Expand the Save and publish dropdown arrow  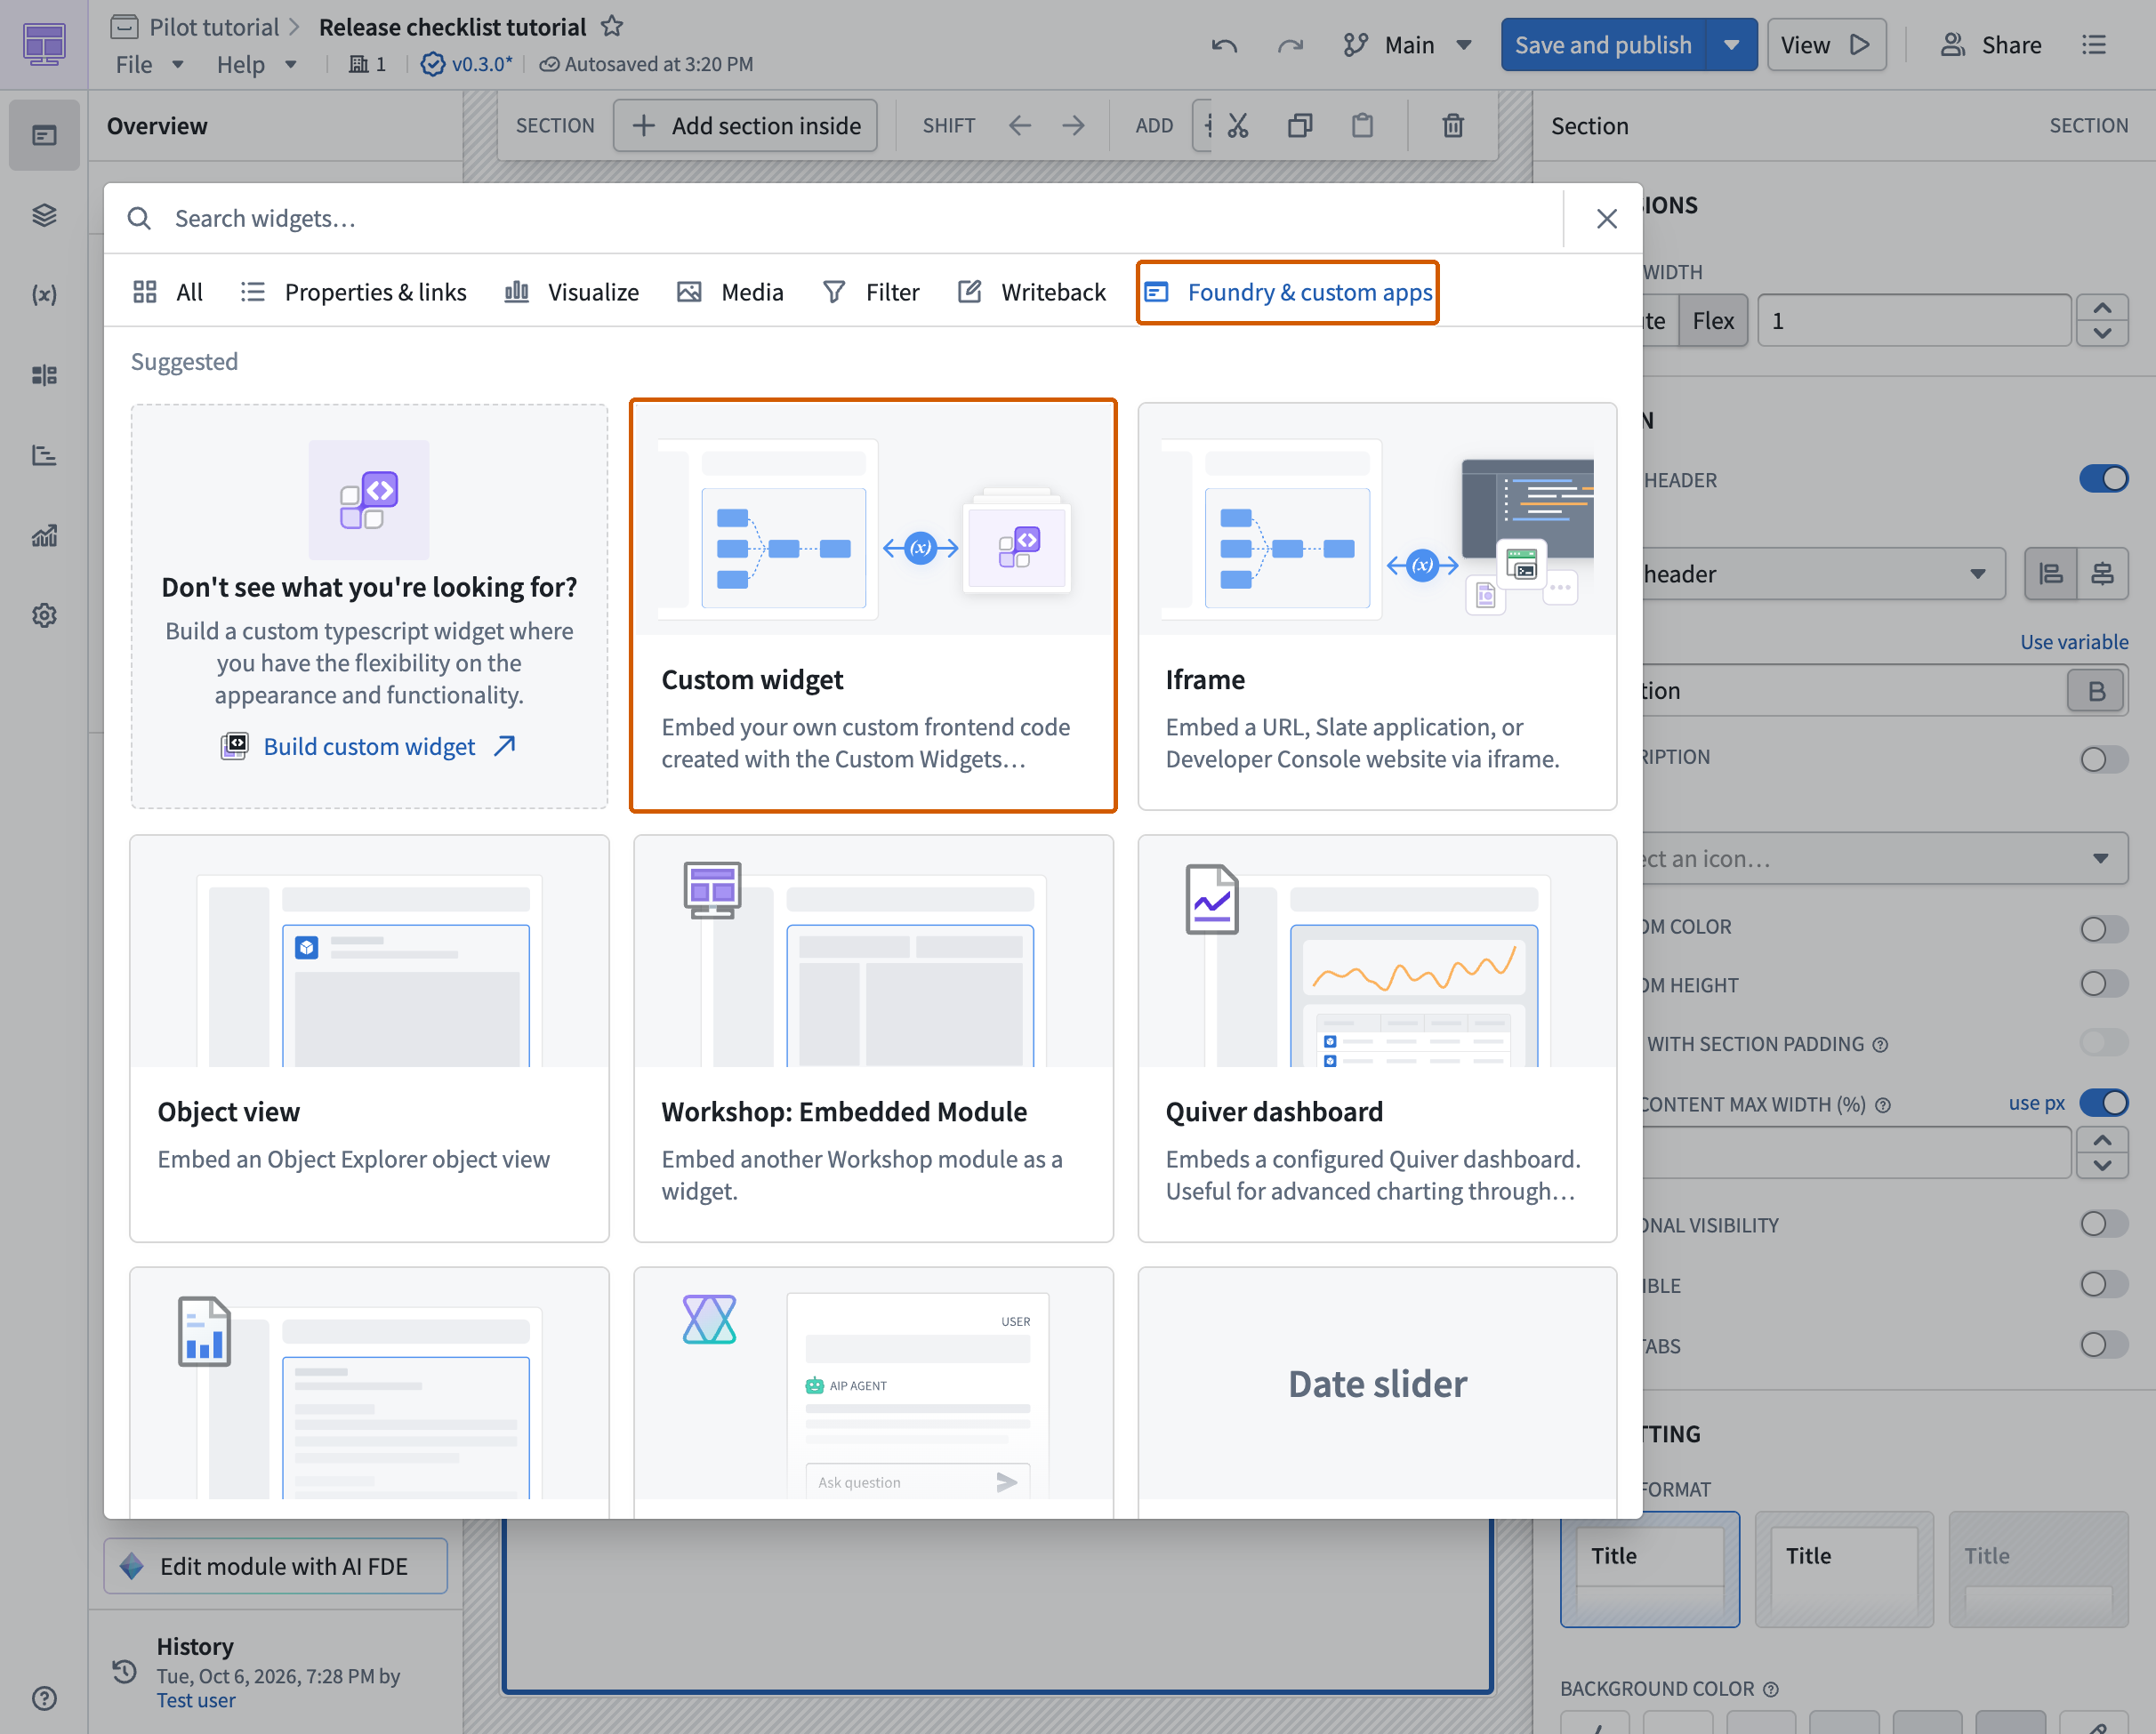[x=1732, y=45]
